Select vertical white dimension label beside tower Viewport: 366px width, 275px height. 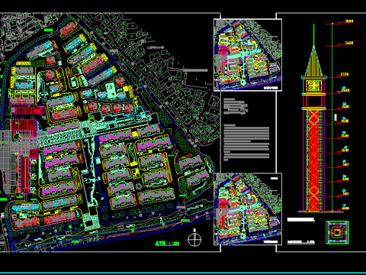(x=335, y=118)
